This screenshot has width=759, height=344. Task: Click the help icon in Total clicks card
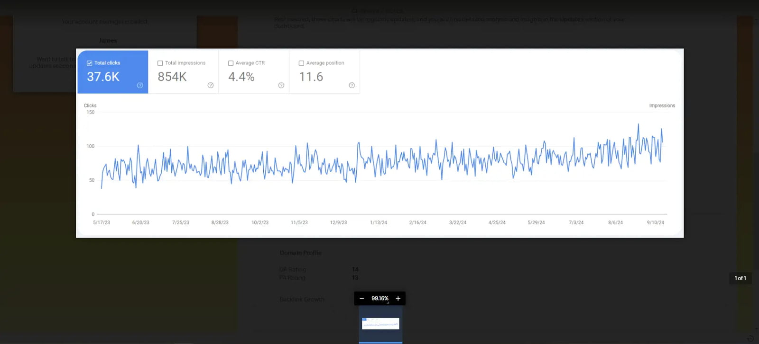point(140,86)
